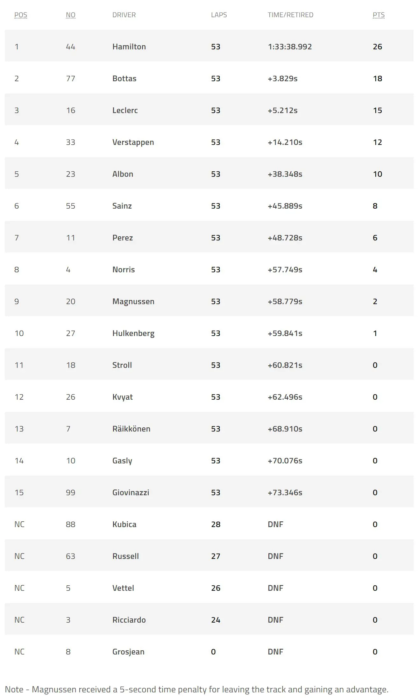Image resolution: width=418 pixels, height=700 pixels.
Task: Click the Magnussen penalty note text
Action: 196,689
